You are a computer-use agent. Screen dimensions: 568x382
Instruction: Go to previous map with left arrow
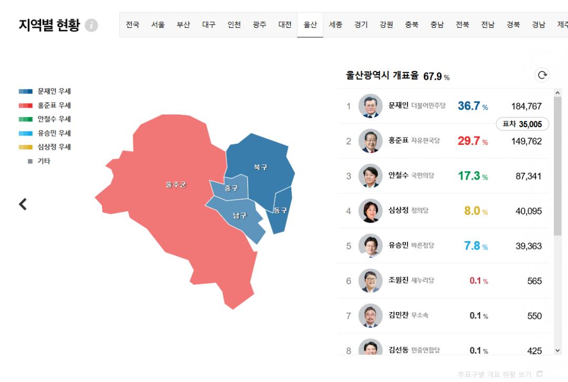pos(23,204)
